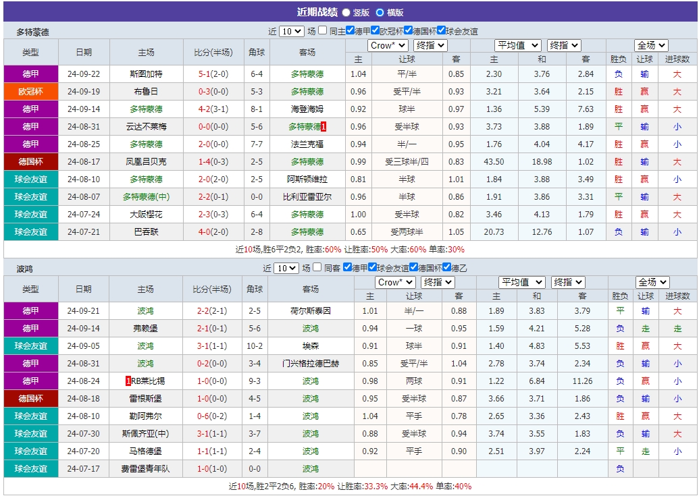Open the 荷尔斯泰因 team link
This screenshot has height=498, width=699.
click(x=310, y=310)
